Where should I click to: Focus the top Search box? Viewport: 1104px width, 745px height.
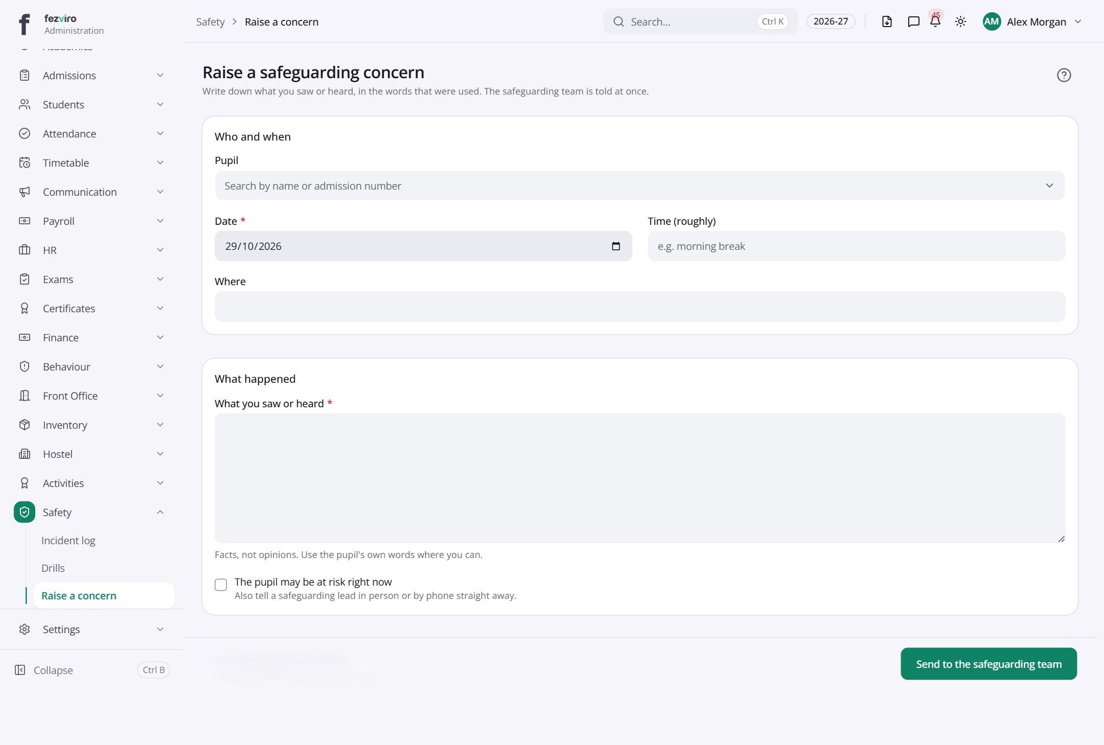pyautogui.click(x=700, y=21)
